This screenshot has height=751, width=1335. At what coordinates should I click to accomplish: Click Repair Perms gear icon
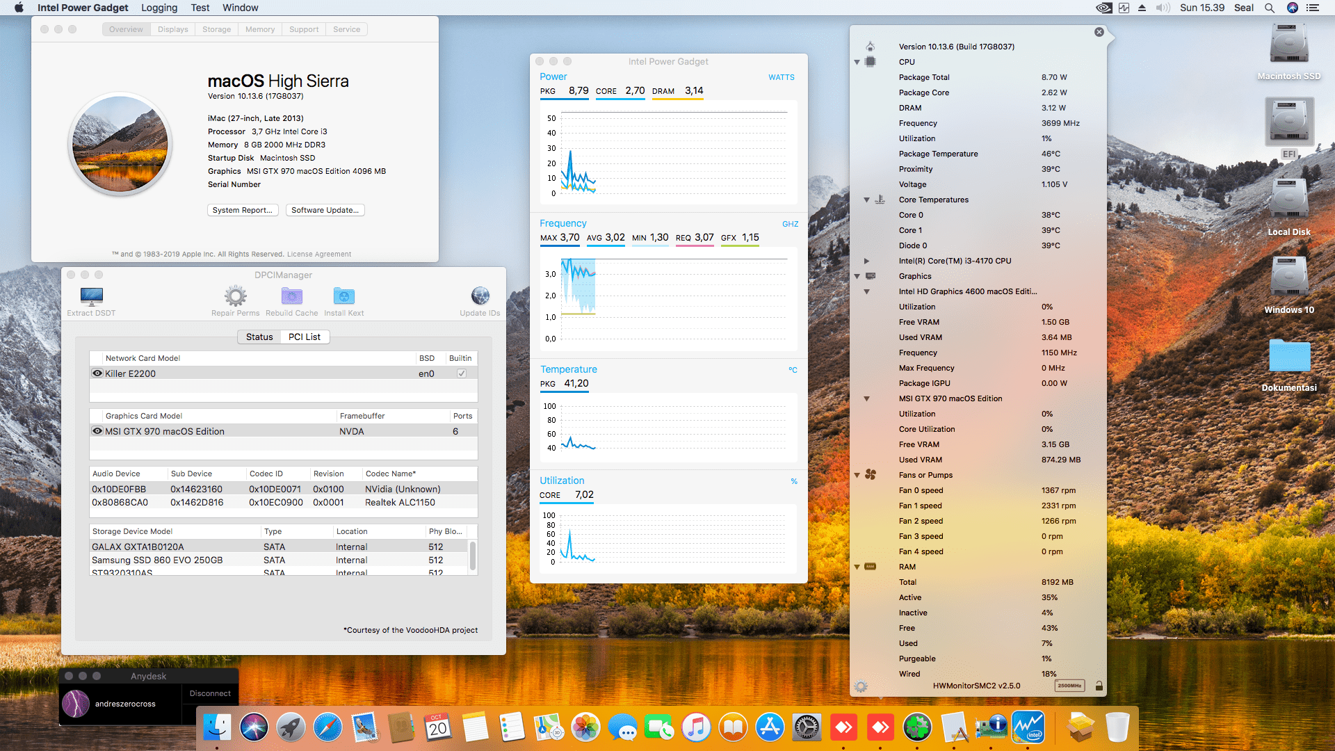[x=234, y=297]
